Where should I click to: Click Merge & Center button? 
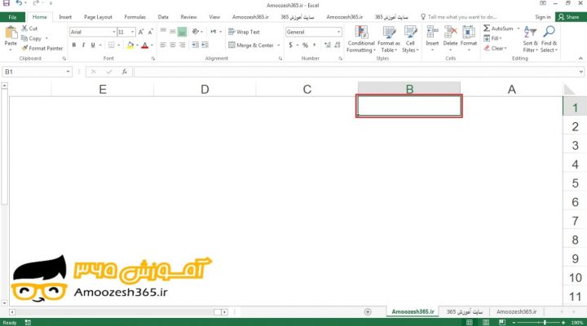point(251,46)
